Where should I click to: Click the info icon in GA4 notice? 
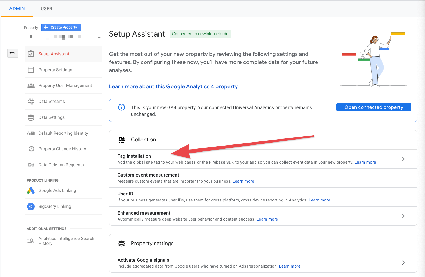click(122, 107)
